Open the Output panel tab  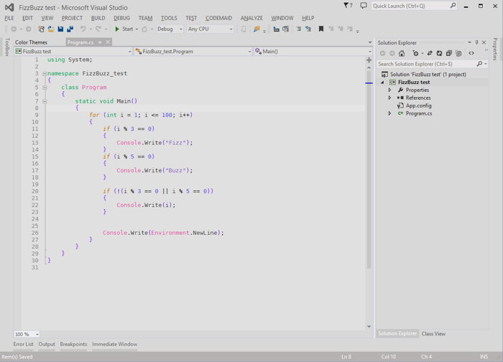point(47,344)
